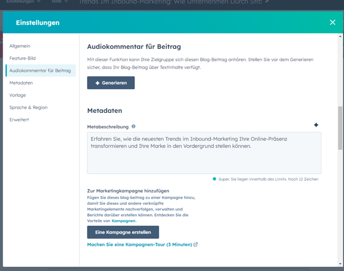Expand the Hilfe menu in top bar

click(60, 2)
